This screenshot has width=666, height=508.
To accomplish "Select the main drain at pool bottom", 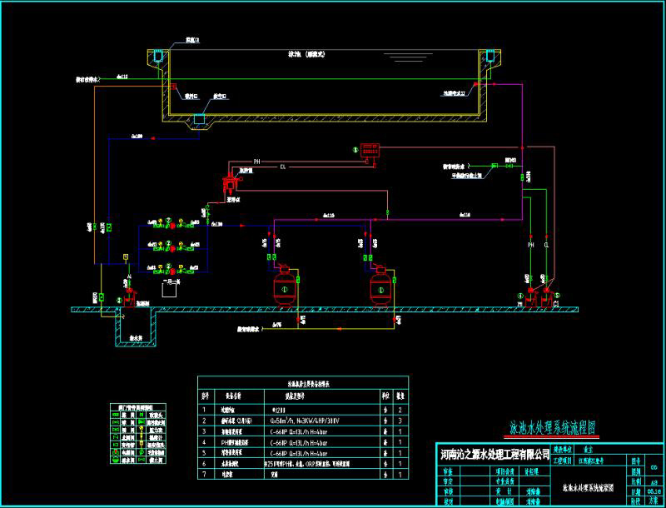I will [201, 119].
